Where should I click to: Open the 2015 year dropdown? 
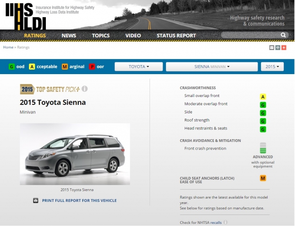tap(272, 67)
